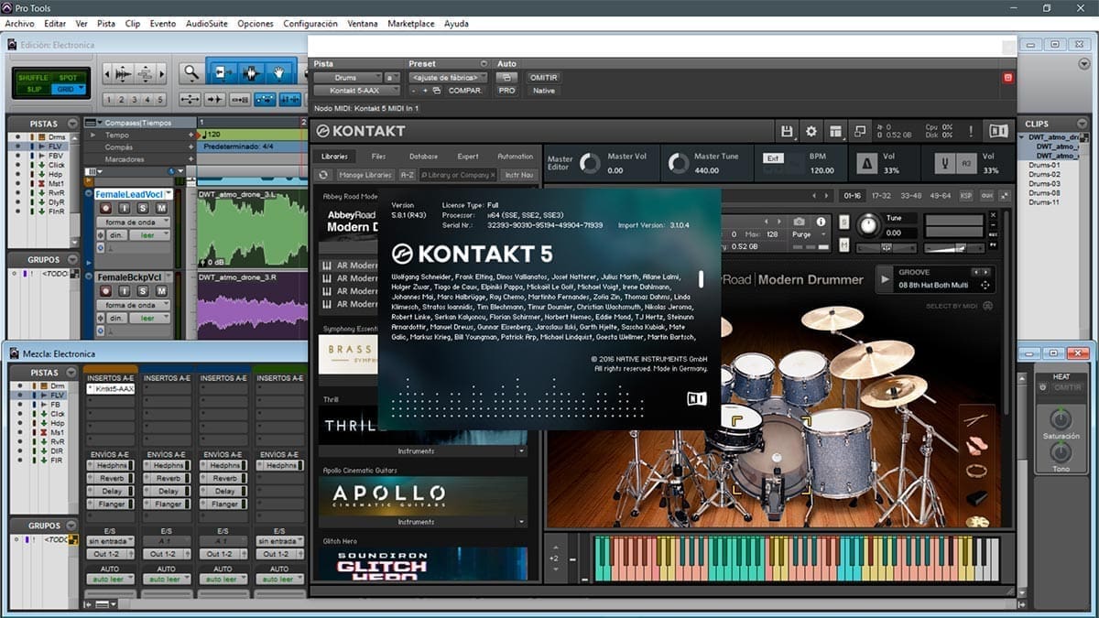Mute the FemaleBckpVcl track
Screen dimensions: 1099x618
click(161, 290)
